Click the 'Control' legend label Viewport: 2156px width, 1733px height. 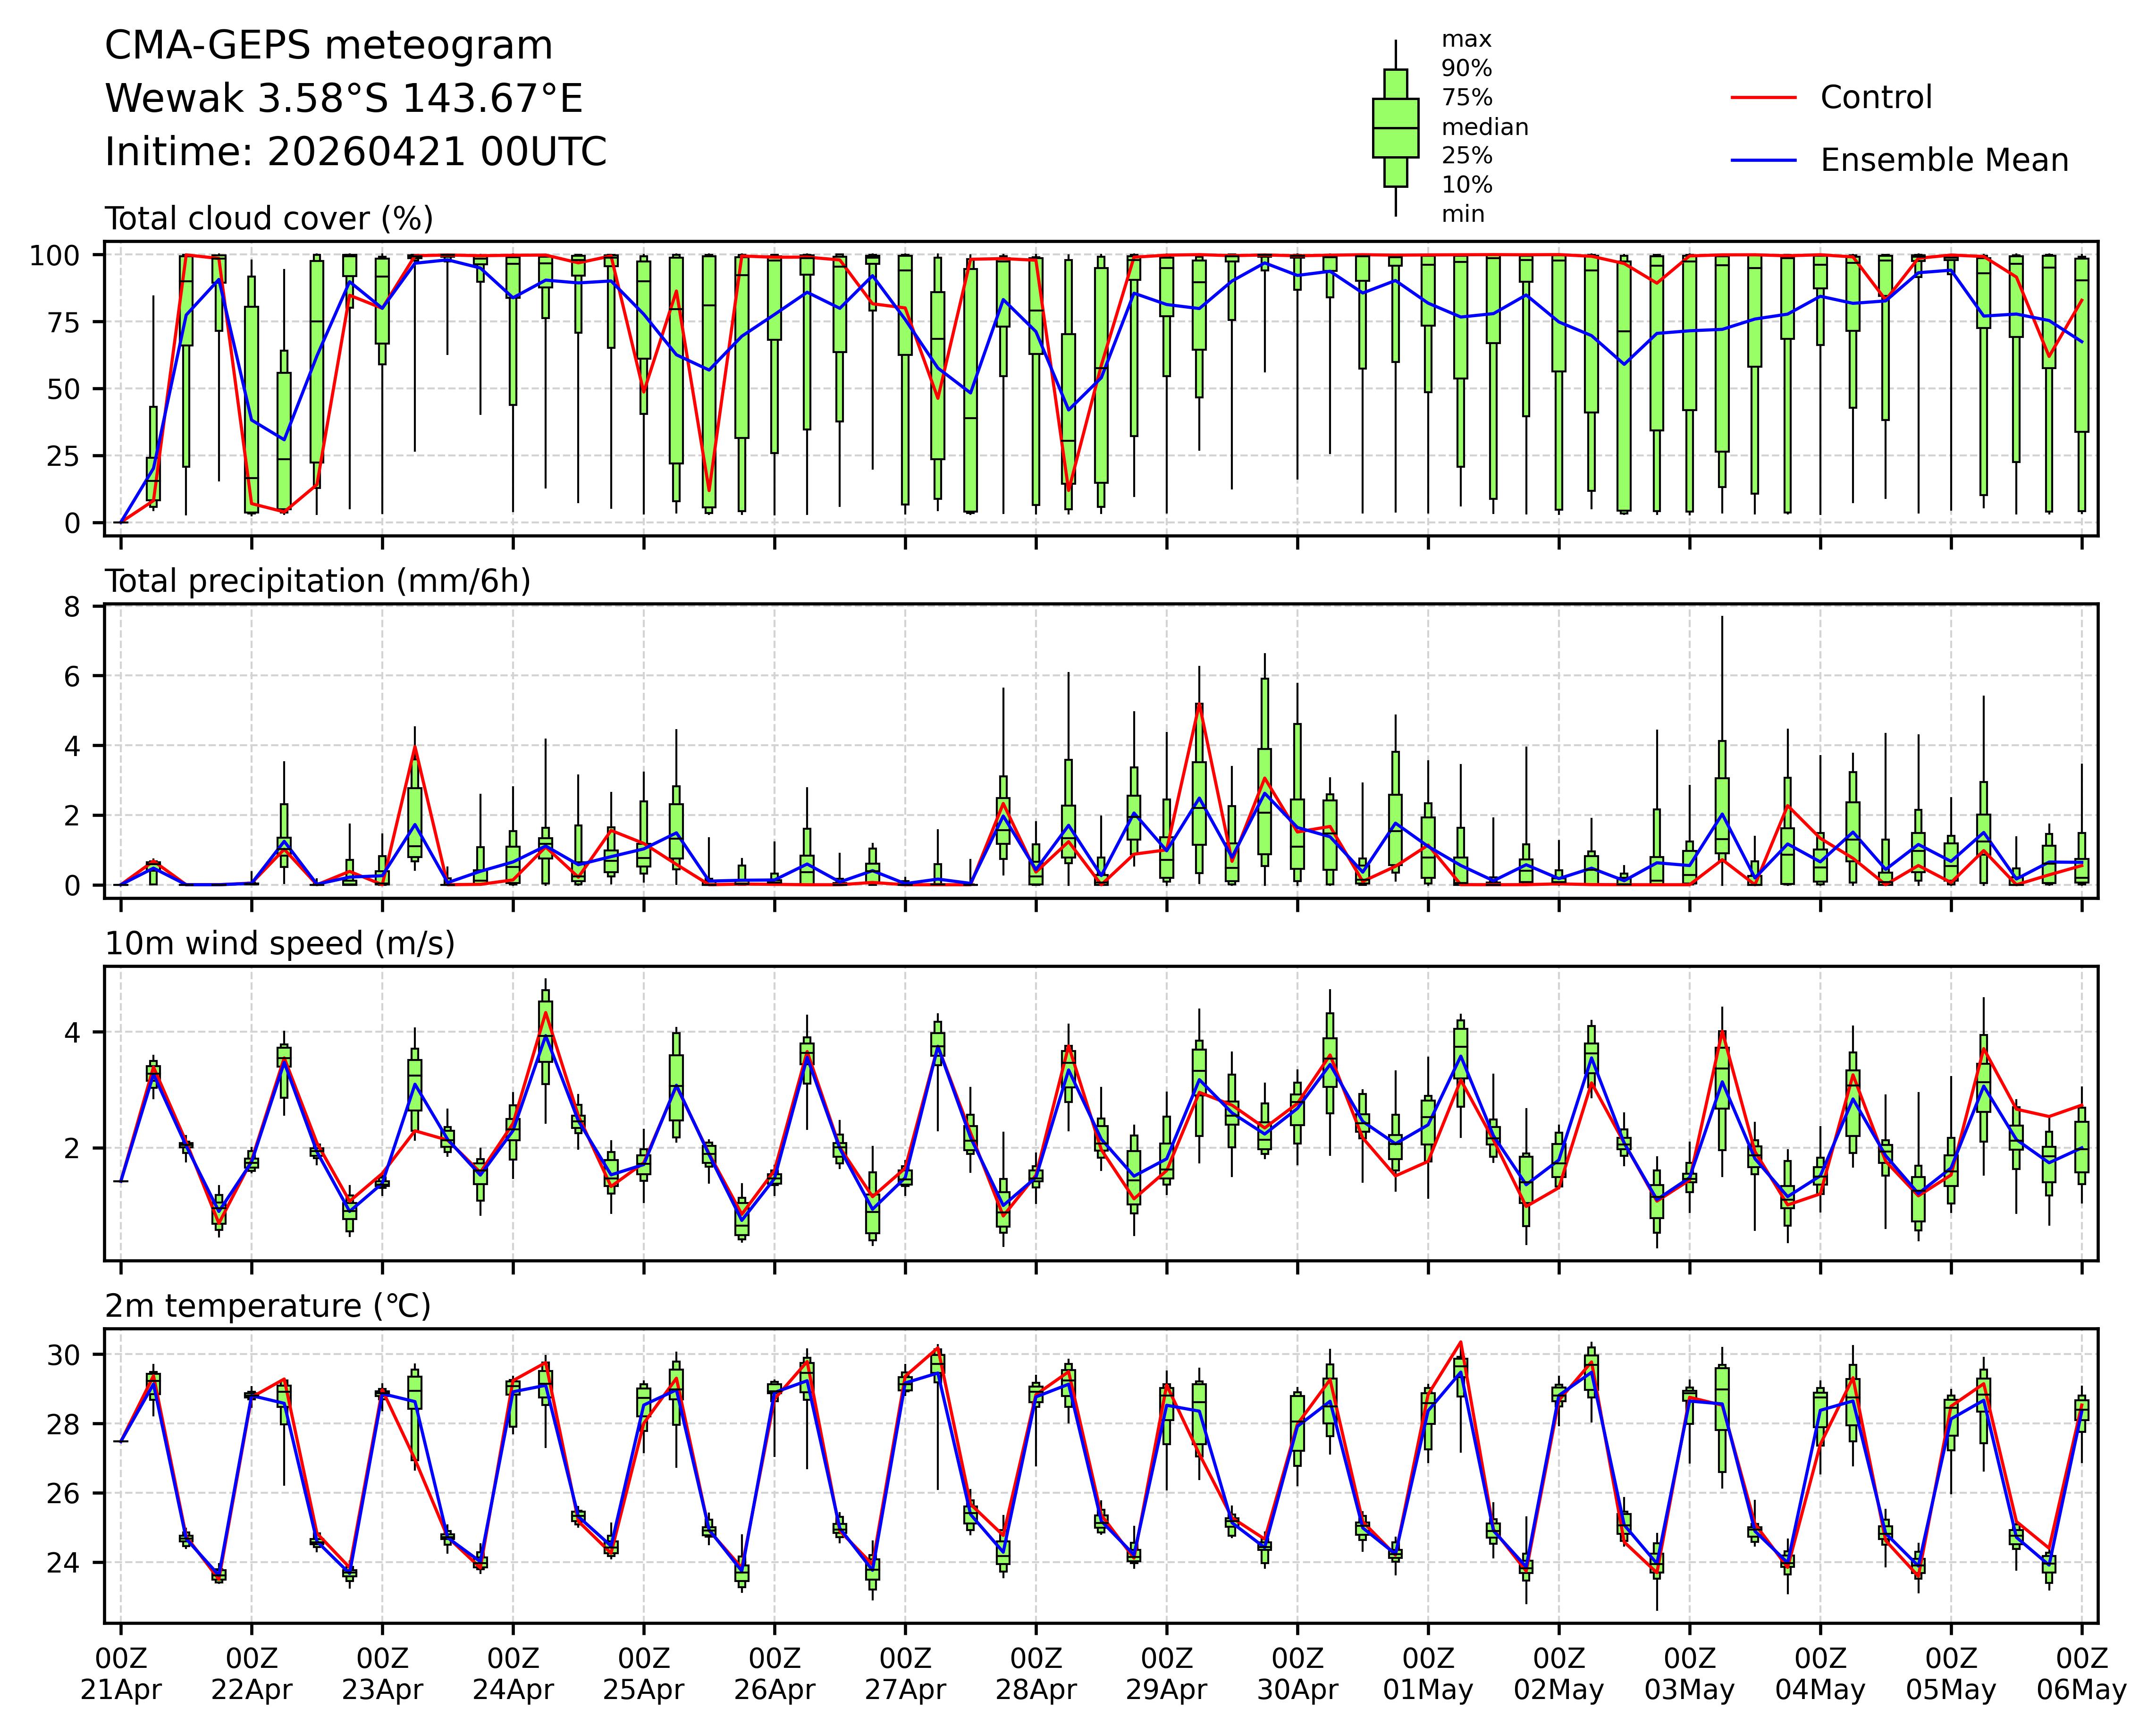pos(1875,98)
